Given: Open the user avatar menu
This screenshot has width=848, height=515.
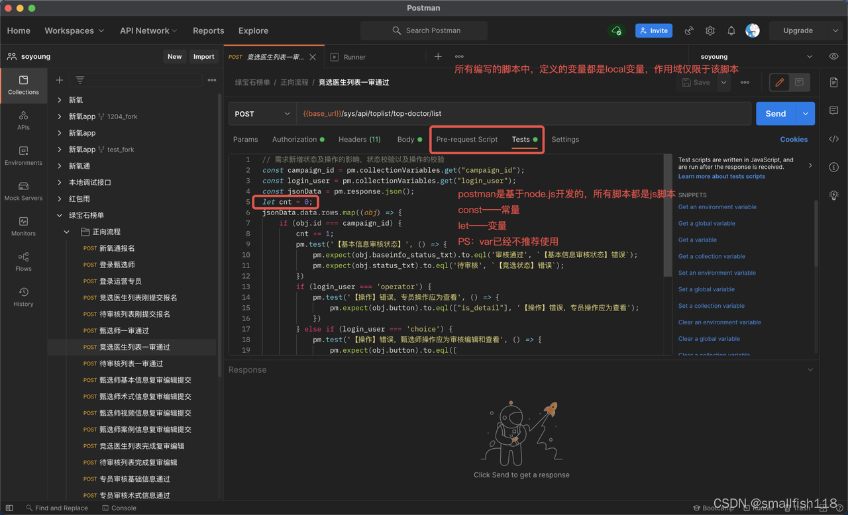Looking at the screenshot, I should pos(753,30).
